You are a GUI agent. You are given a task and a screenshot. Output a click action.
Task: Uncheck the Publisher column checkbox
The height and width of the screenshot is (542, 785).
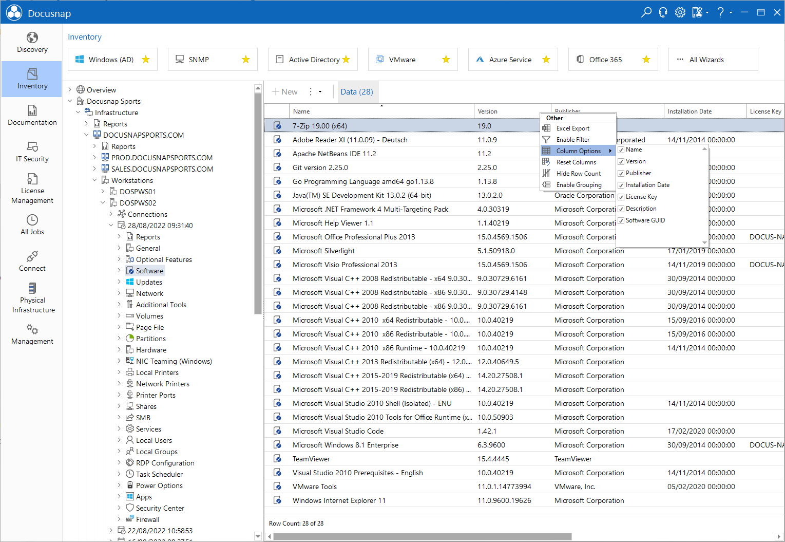click(x=621, y=174)
